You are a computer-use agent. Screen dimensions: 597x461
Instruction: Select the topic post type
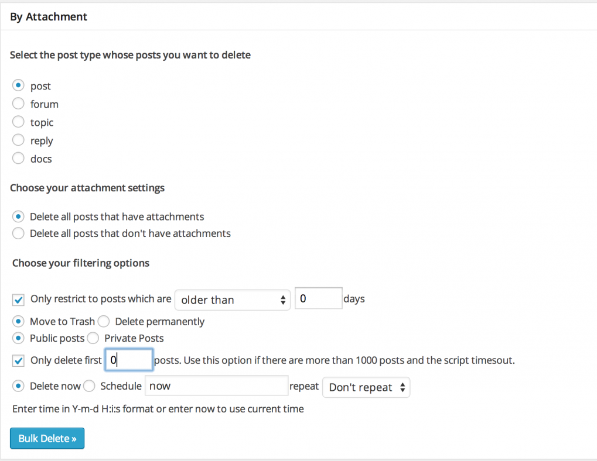point(18,122)
